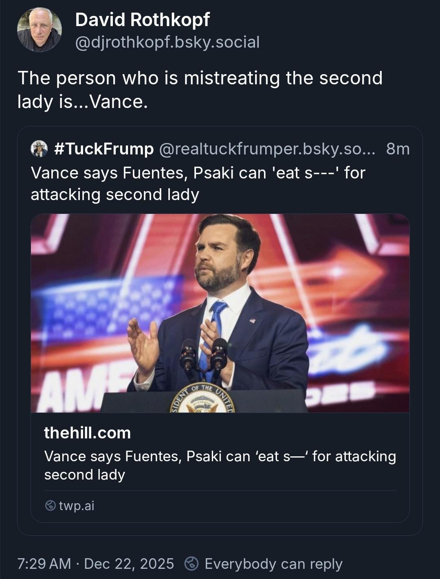Click the @djrothkopf.bsky.social handle
The width and height of the screenshot is (440, 579).
[167, 42]
